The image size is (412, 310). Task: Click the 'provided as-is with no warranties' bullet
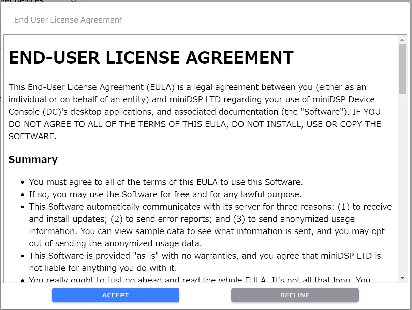tap(205, 256)
